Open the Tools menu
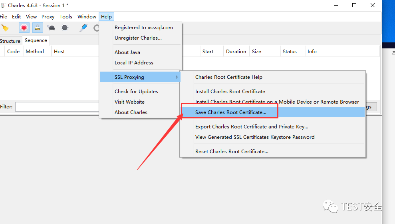This screenshot has width=395, height=224. [66, 17]
